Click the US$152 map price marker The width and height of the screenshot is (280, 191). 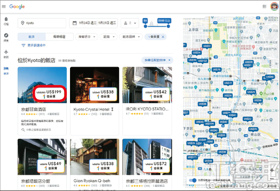(x=203, y=61)
